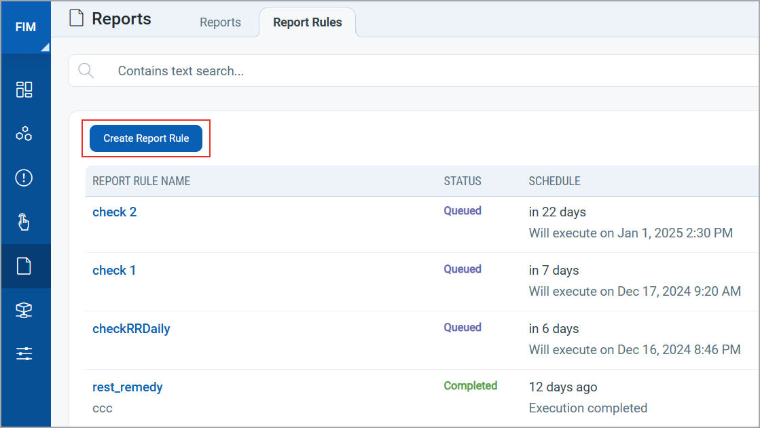Open the checkRRDaily report rule
Screen dimensions: 760x428
pyautogui.click(x=131, y=329)
